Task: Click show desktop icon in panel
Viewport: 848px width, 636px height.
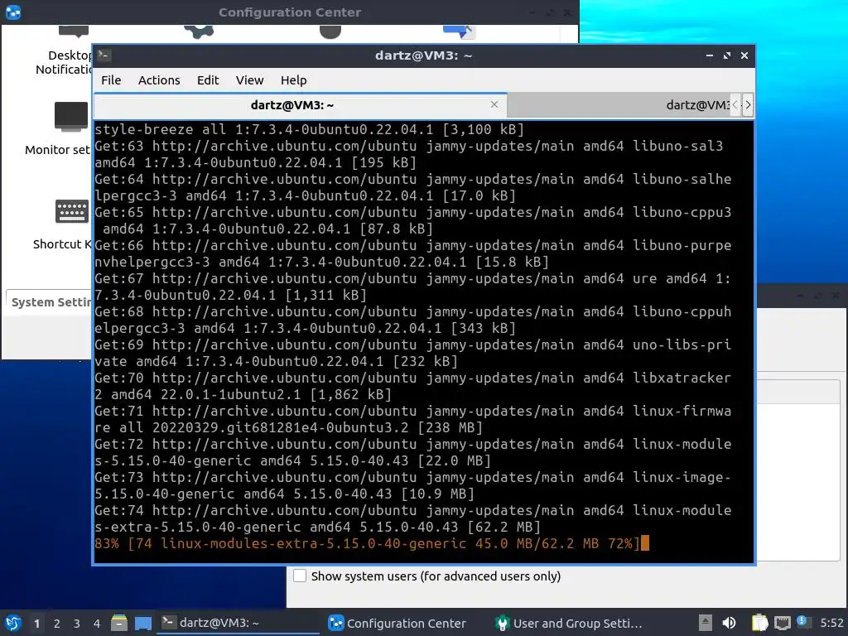Action: point(142,623)
